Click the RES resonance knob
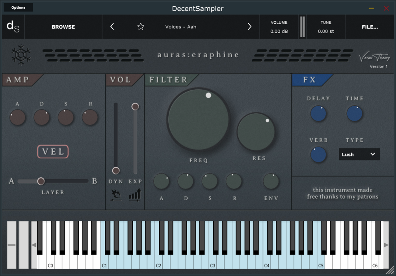 point(256,132)
